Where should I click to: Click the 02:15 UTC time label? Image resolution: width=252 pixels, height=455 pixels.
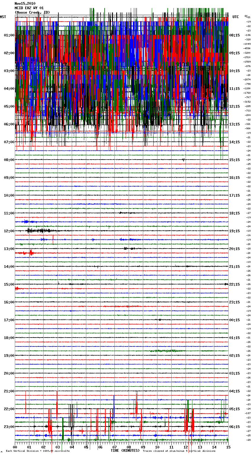[235, 356]
